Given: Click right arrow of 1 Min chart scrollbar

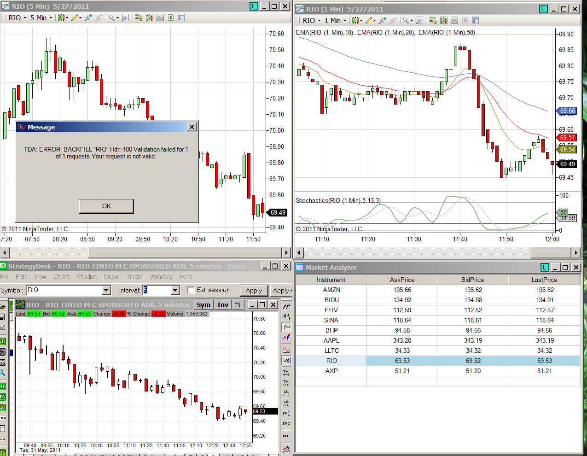Looking at the screenshot, I should pyautogui.click(x=576, y=252).
